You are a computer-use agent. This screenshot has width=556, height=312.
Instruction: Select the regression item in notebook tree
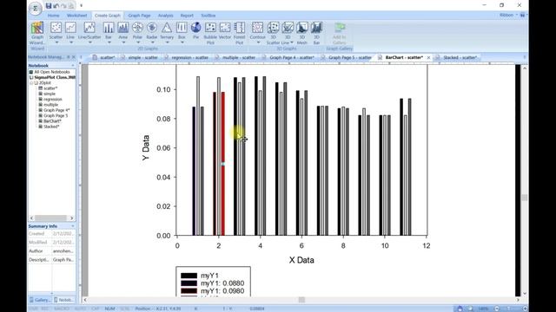click(x=52, y=100)
